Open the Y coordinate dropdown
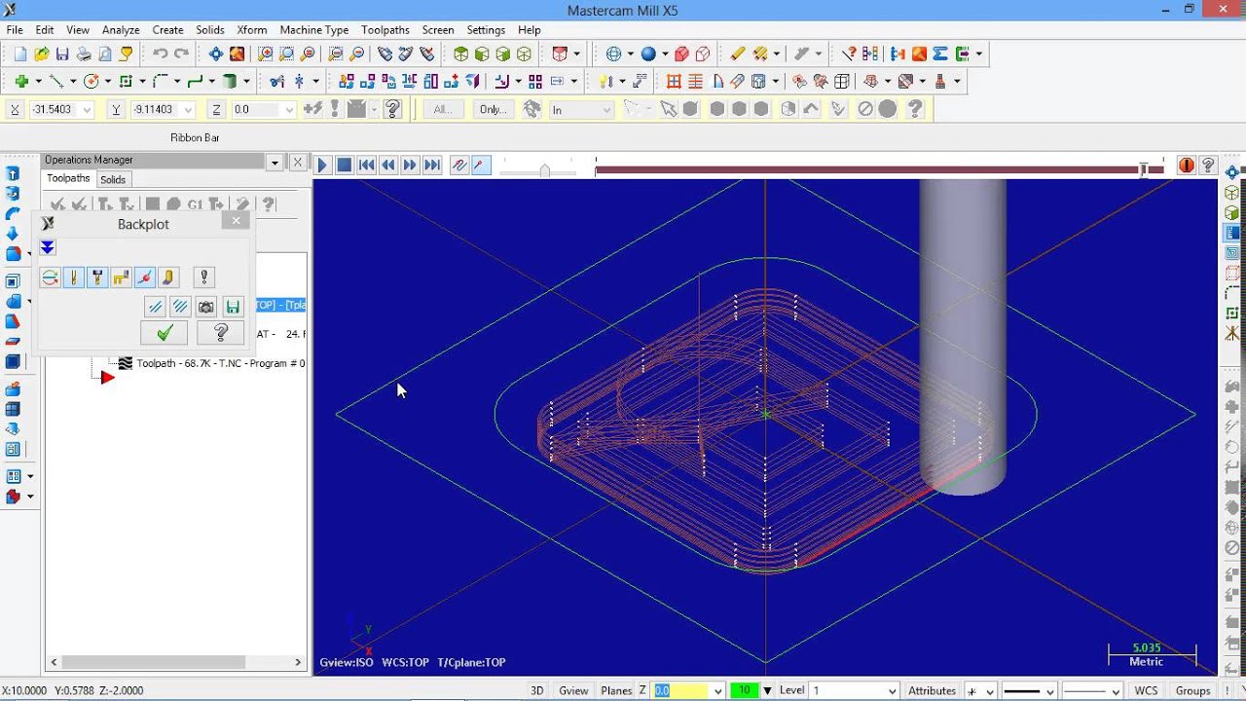The width and height of the screenshot is (1246, 701). pyautogui.click(x=188, y=110)
